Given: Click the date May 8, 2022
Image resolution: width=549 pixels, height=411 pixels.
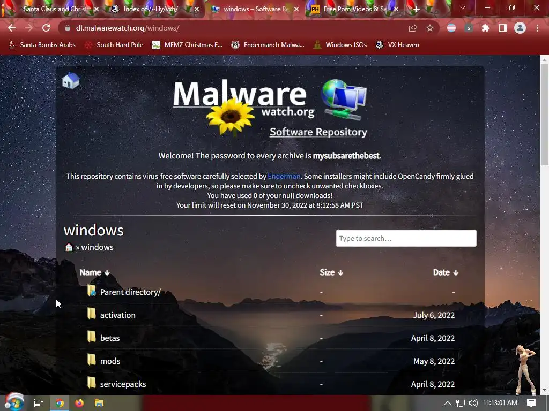Looking at the screenshot, I should point(434,361).
